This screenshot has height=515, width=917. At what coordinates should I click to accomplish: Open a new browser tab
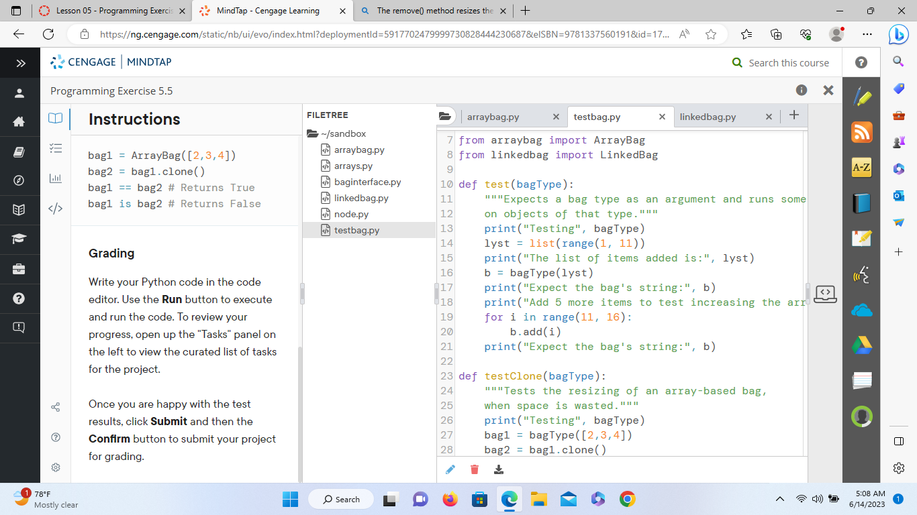[526, 11]
